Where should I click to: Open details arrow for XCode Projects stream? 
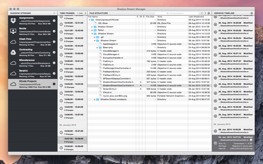pos(54,84)
